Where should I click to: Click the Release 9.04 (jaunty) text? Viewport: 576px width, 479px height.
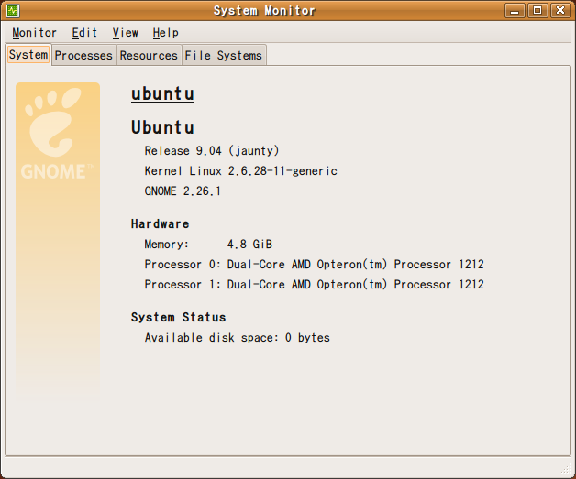(211, 150)
